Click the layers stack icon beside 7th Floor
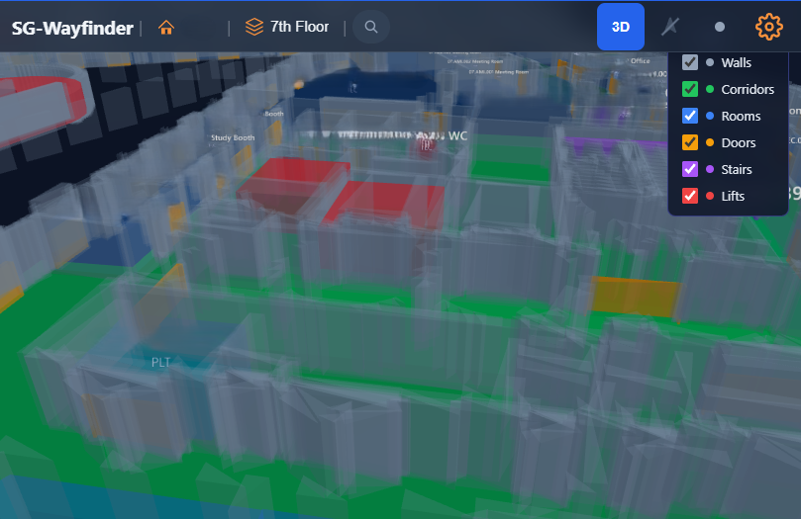The image size is (801, 519). click(253, 27)
